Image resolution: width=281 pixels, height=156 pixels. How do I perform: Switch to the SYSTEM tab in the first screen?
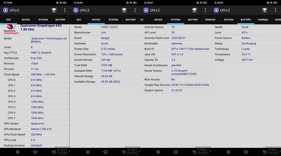[x=43, y=20]
